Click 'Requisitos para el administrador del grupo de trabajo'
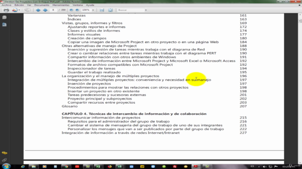 (x=118, y=122)
